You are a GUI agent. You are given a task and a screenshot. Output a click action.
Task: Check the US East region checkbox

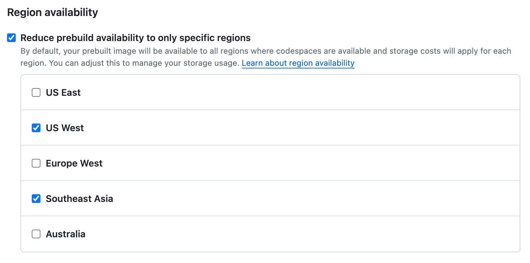point(36,92)
